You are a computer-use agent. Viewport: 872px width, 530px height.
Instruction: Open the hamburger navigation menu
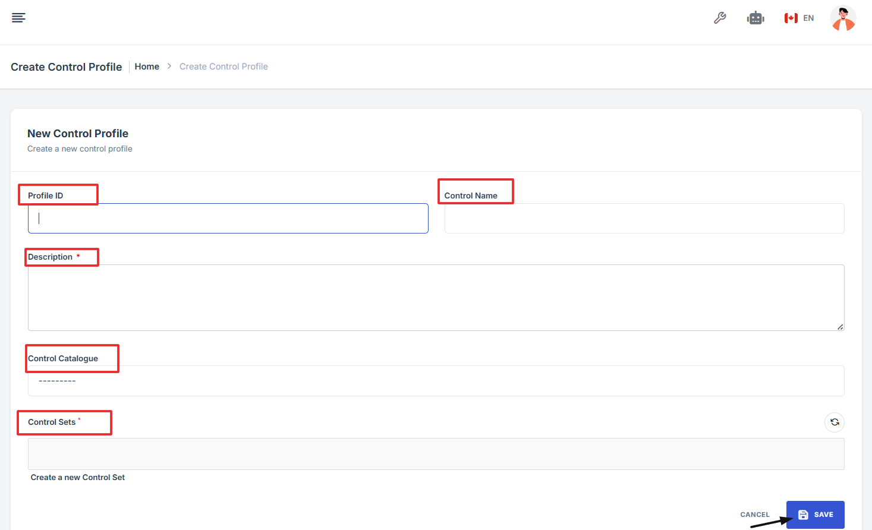(x=18, y=18)
